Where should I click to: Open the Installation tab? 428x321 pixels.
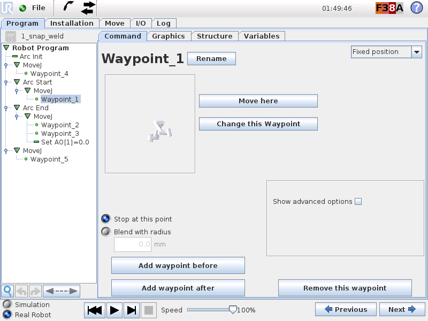pos(72,23)
